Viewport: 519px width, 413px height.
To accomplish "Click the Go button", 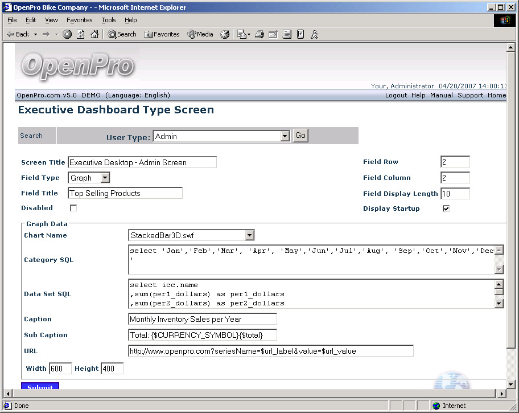I will (x=300, y=136).
